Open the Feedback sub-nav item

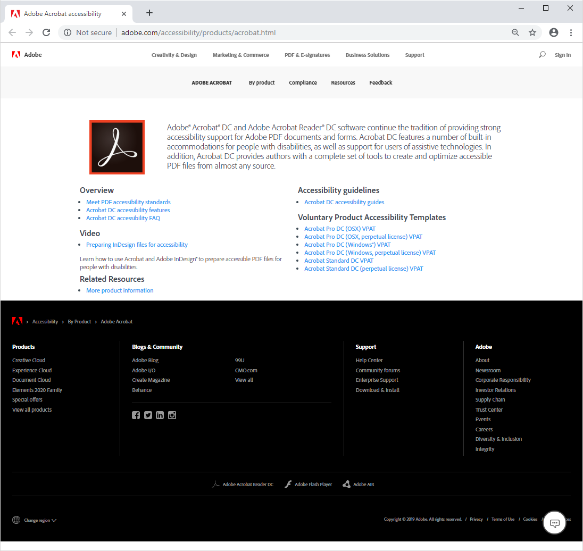(380, 82)
